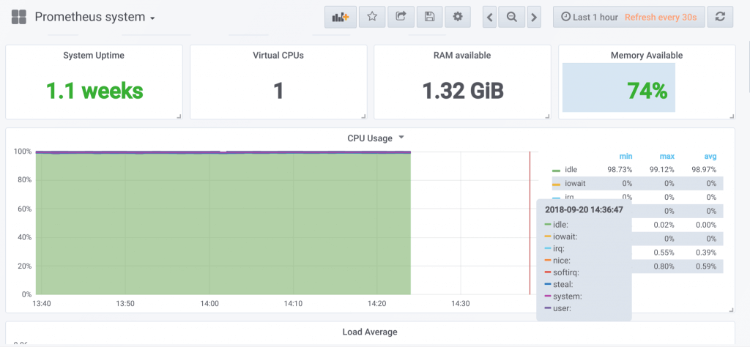
Task: Click the idle legend green color swatch
Action: (556, 171)
